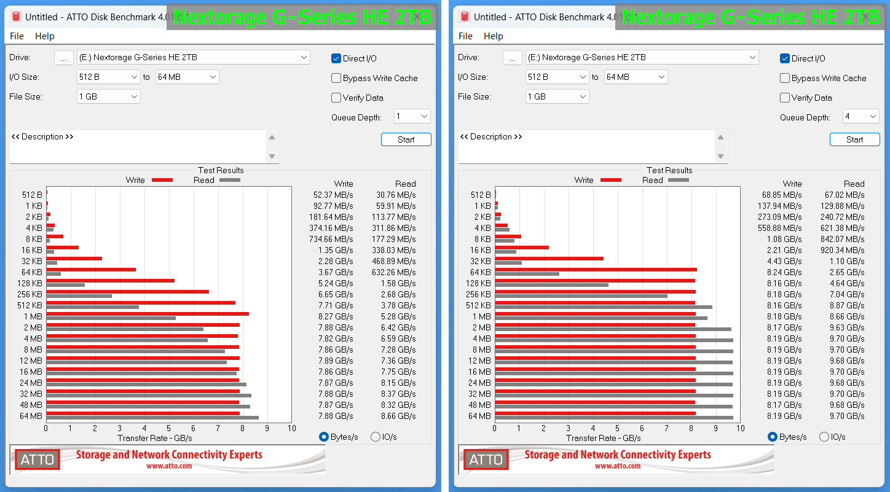Click 8.24 GB/s write value, right window
The width and height of the screenshot is (890, 492).
tap(785, 272)
